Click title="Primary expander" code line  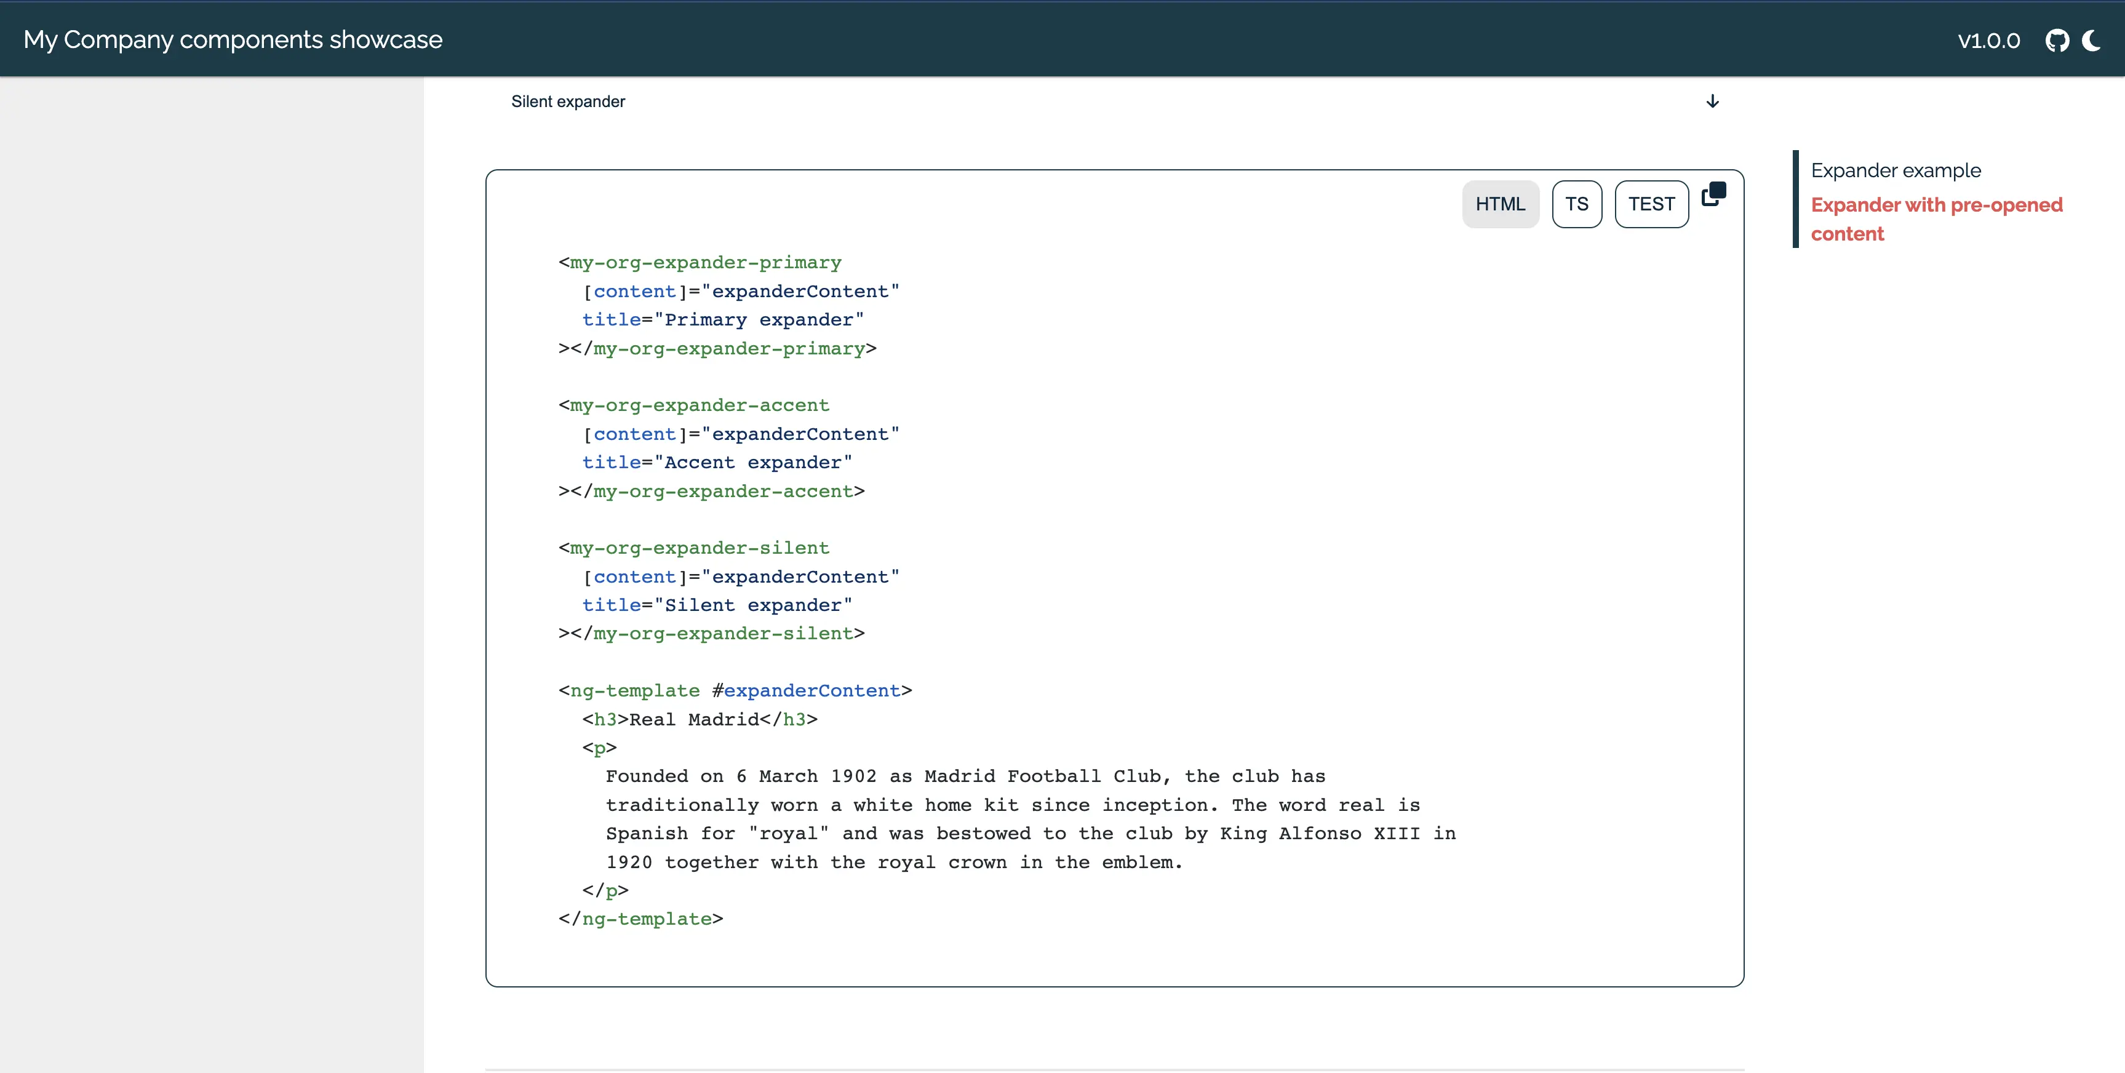(723, 320)
